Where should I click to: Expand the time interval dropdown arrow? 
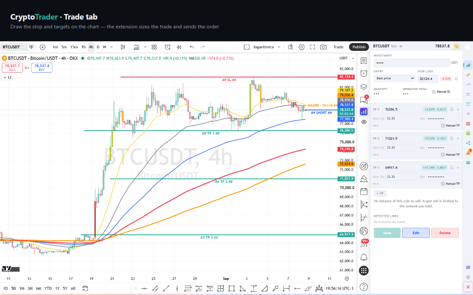[111, 47]
